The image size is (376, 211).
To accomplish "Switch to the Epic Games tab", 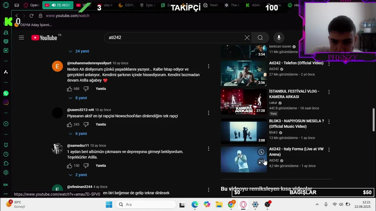I will point(147,5).
